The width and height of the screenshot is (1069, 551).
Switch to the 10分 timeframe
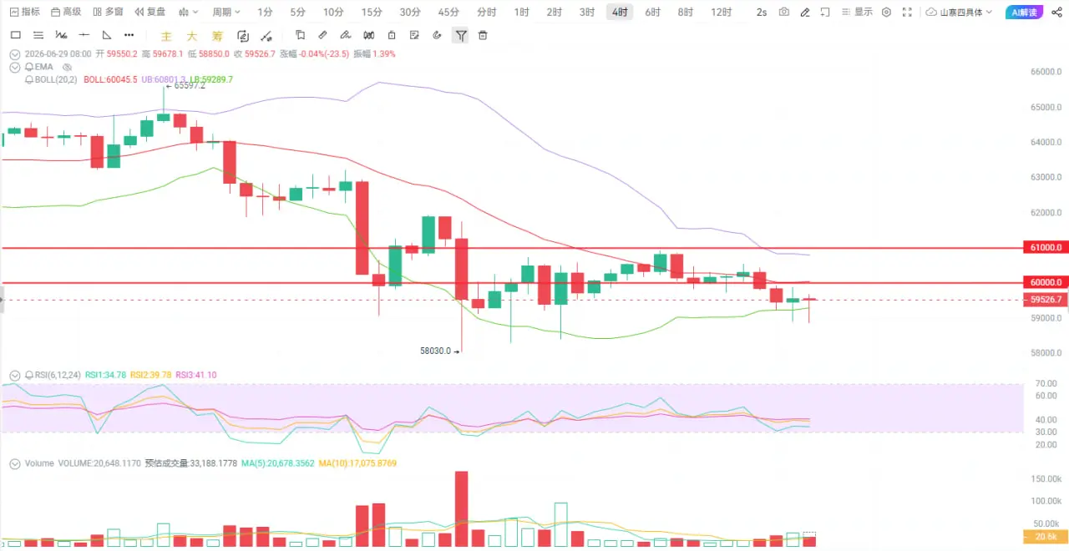[333, 12]
